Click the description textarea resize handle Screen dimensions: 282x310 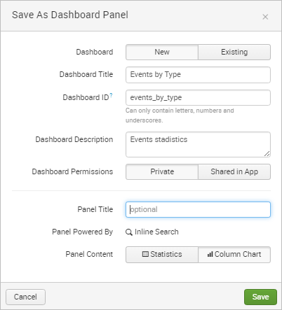pyautogui.click(x=267, y=153)
